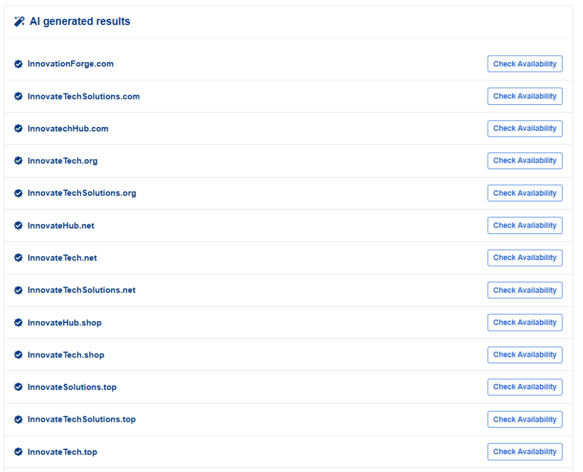The image size is (583, 472).
Task: Check availability of InnovateTechSolutions.org
Action: point(524,193)
